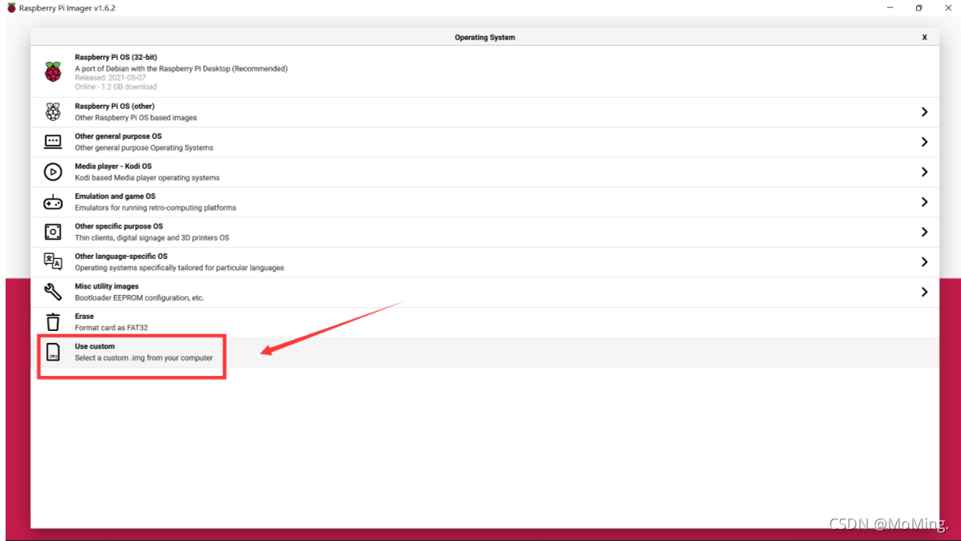This screenshot has height=541, width=961.
Task: Click 'Operating systems specifically tailored for particular languages'
Action: coord(180,268)
